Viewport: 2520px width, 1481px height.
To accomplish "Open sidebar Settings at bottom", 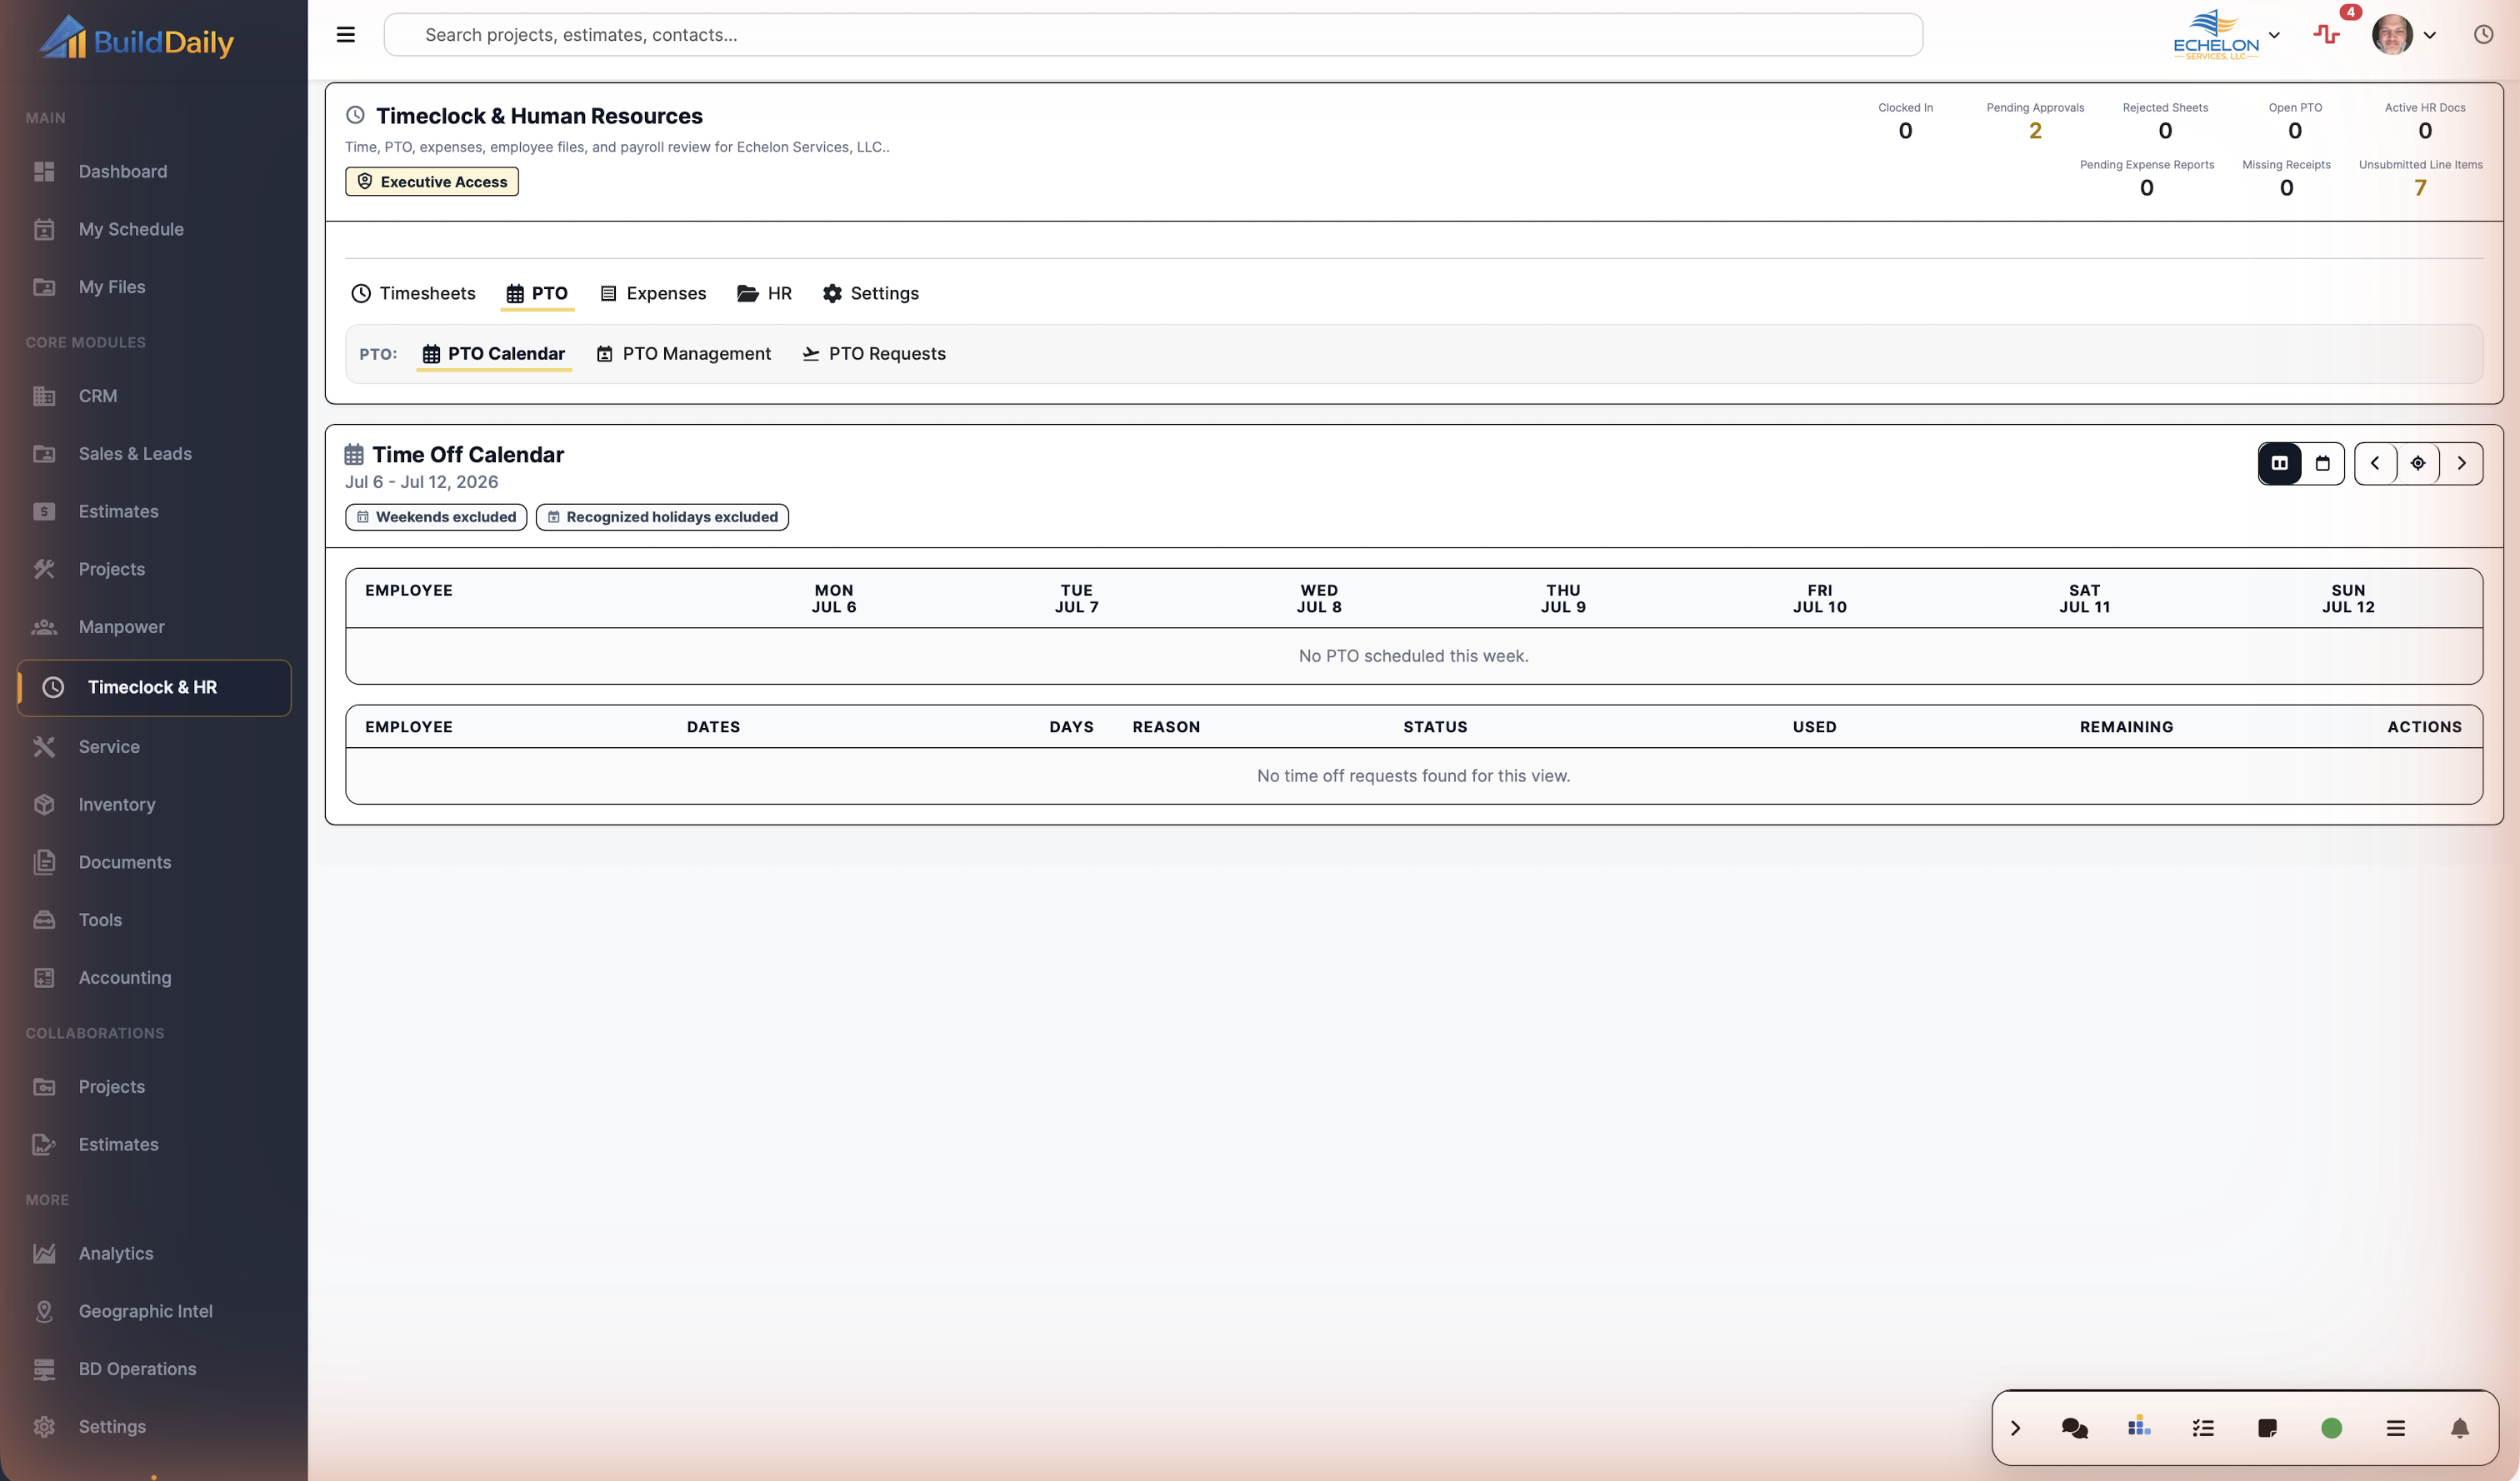I will pyautogui.click(x=154, y=1427).
